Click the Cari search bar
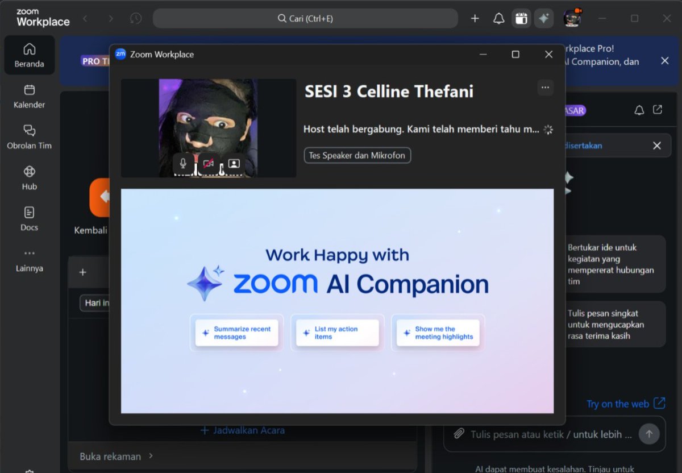Image resolution: width=682 pixels, height=473 pixels. tap(305, 19)
